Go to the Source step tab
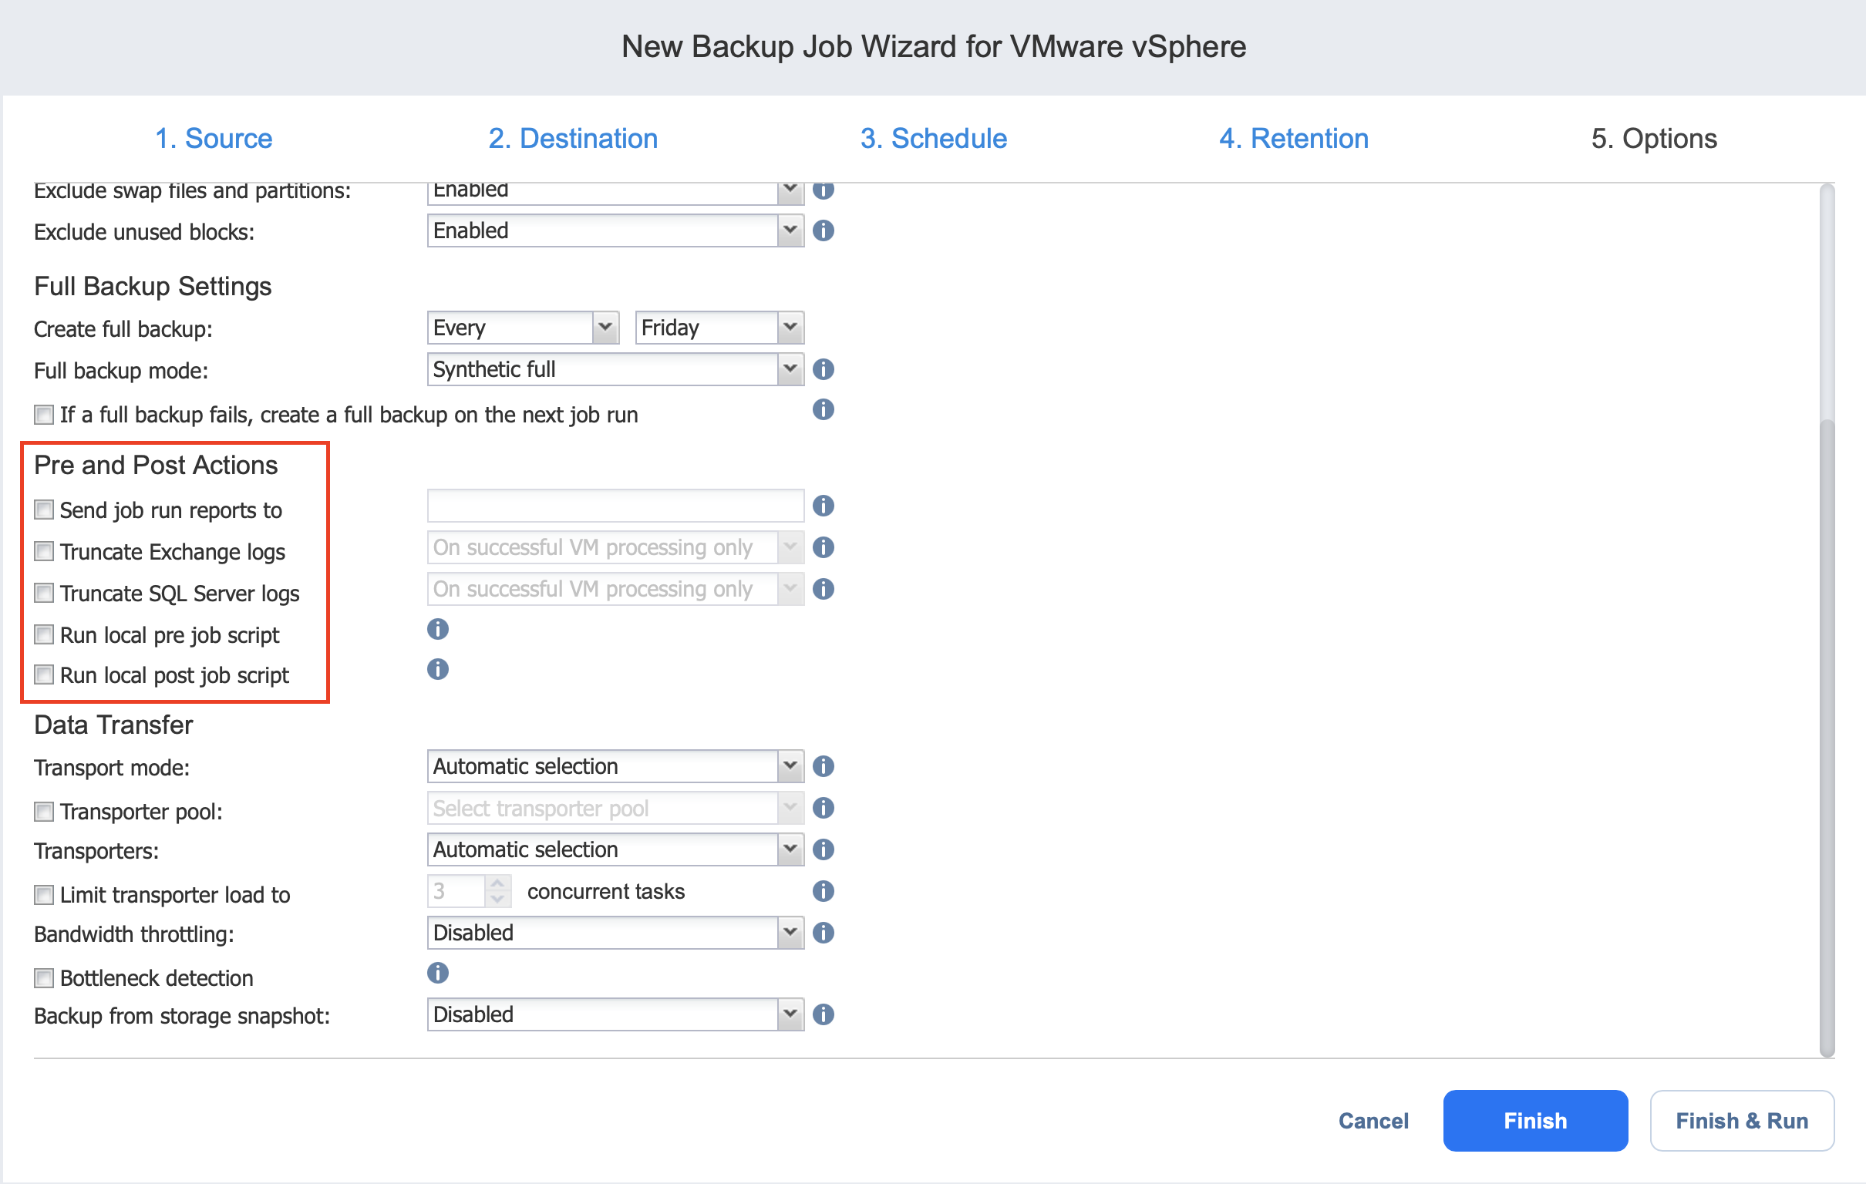The image size is (1866, 1184). (214, 139)
